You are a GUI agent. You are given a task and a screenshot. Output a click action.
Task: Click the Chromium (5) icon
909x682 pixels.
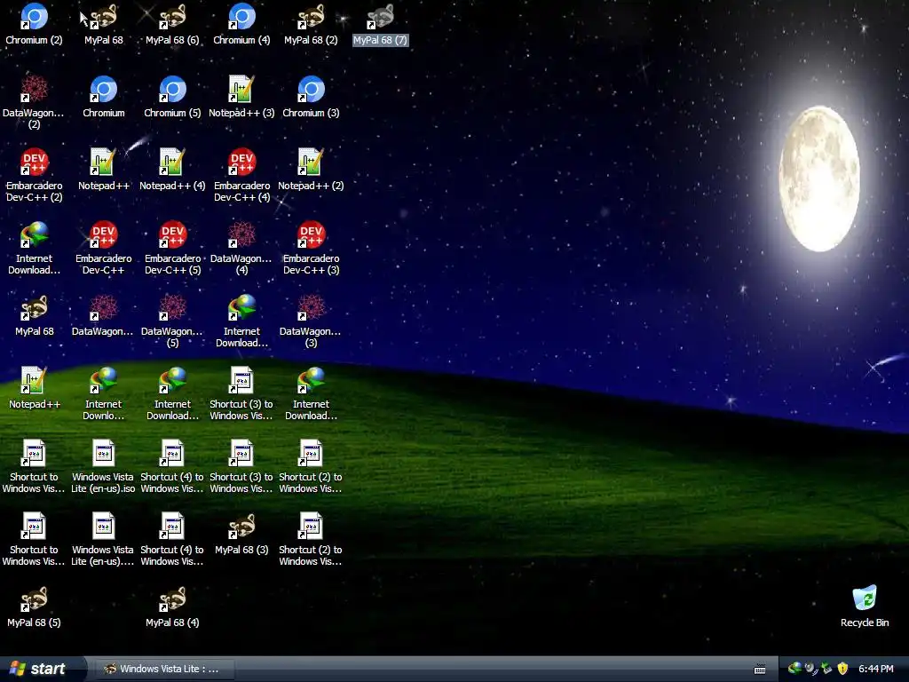pos(172,97)
